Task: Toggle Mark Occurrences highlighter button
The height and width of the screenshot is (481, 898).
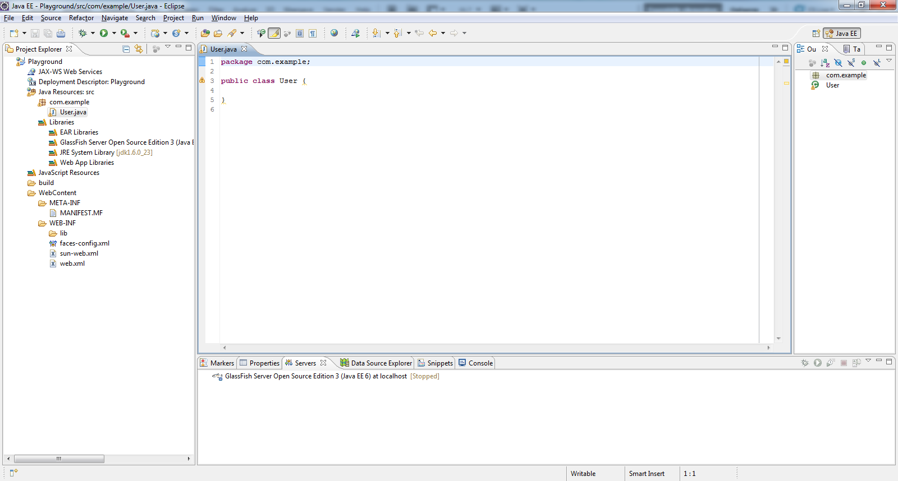Action: (274, 33)
